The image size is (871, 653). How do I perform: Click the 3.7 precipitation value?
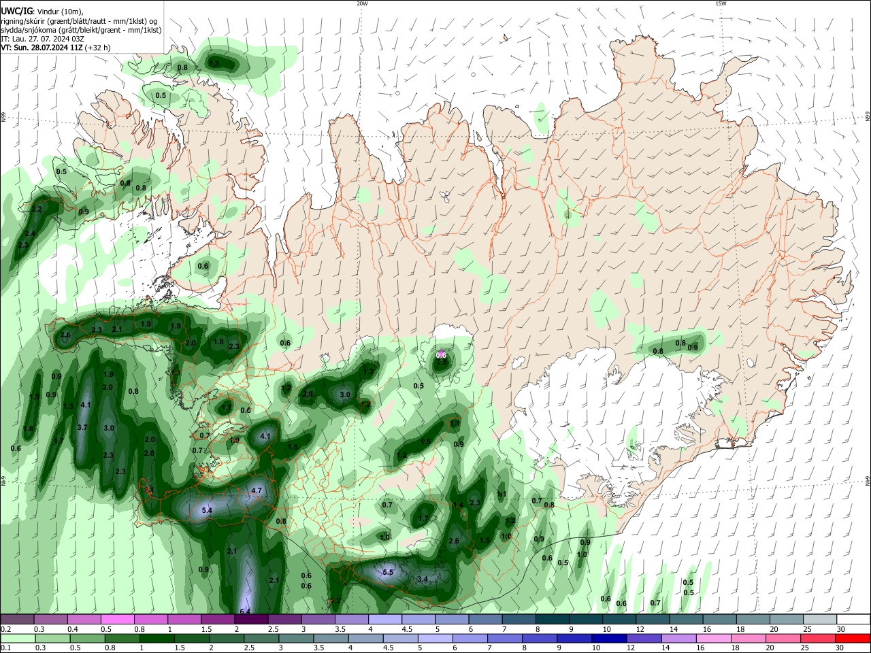tap(82, 427)
